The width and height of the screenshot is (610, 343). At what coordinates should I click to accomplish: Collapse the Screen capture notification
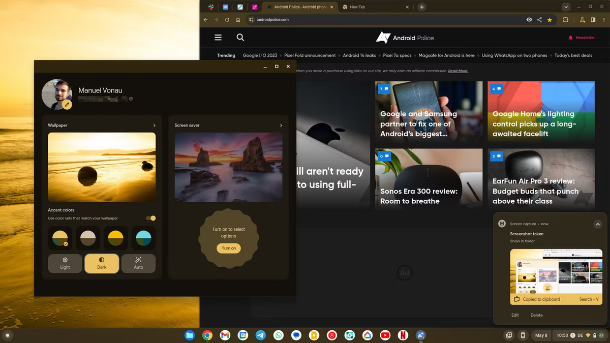coord(598,224)
